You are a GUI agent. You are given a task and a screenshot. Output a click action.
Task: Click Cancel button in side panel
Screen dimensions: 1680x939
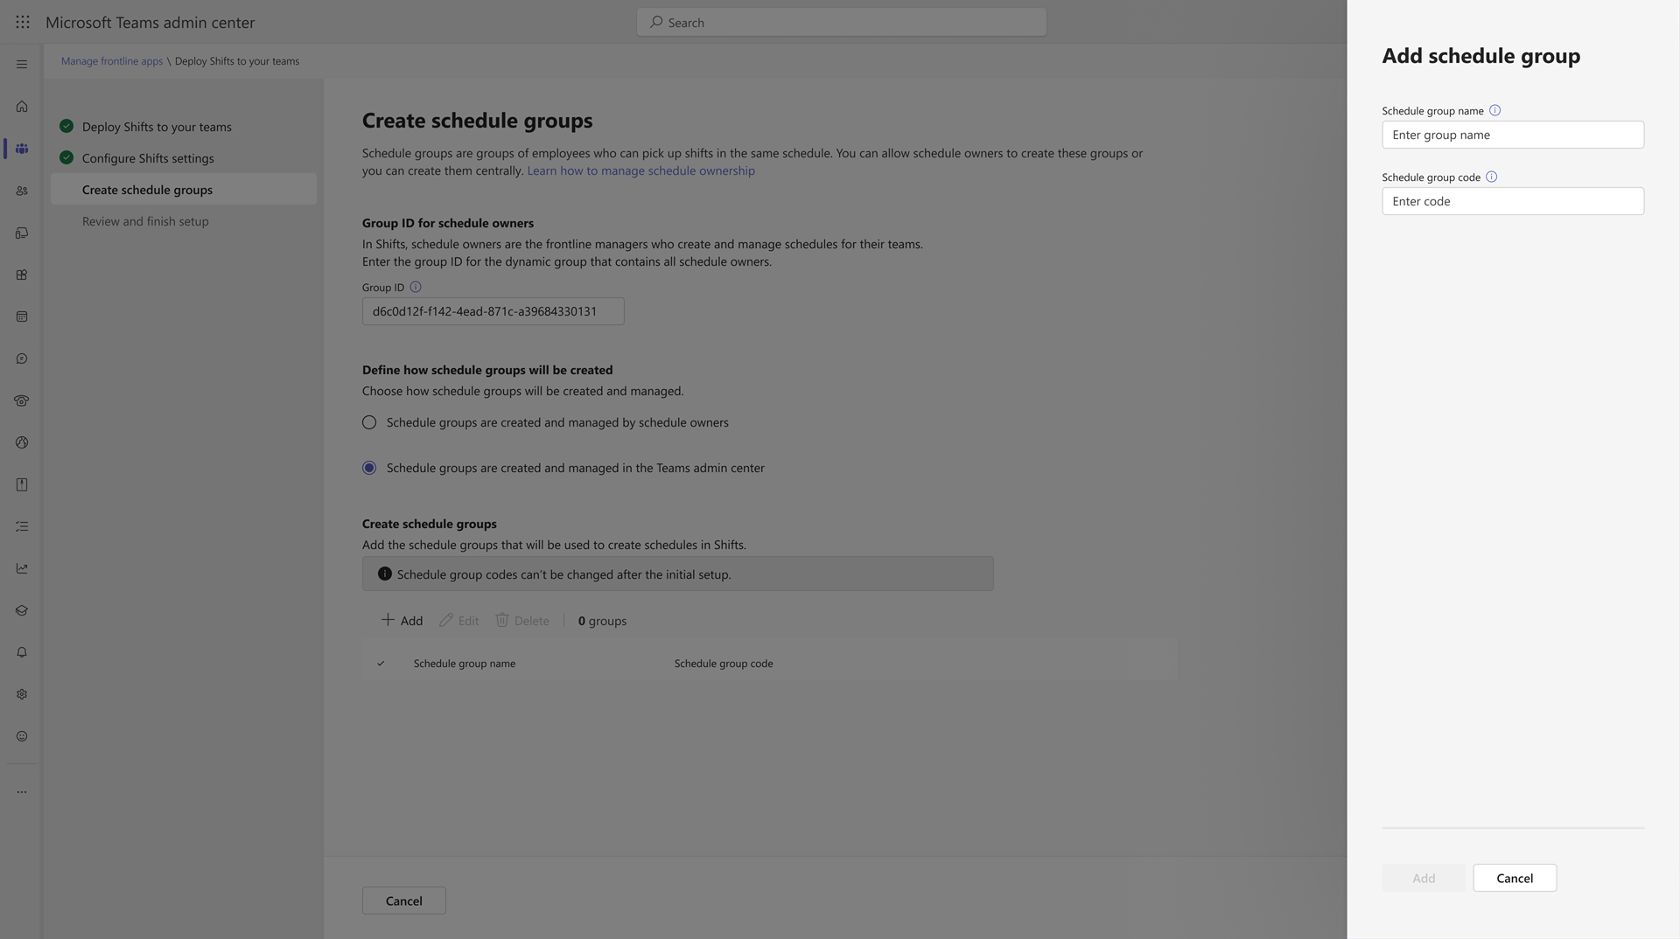(x=1515, y=879)
